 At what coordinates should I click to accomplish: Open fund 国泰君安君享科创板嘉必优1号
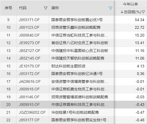point(77,20)
